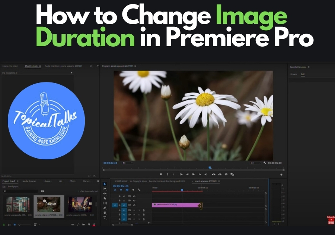Viewport: 335px width, 235px height.
Task: Expand Source panel overflow chevrons
Action: click(x=98, y=66)
